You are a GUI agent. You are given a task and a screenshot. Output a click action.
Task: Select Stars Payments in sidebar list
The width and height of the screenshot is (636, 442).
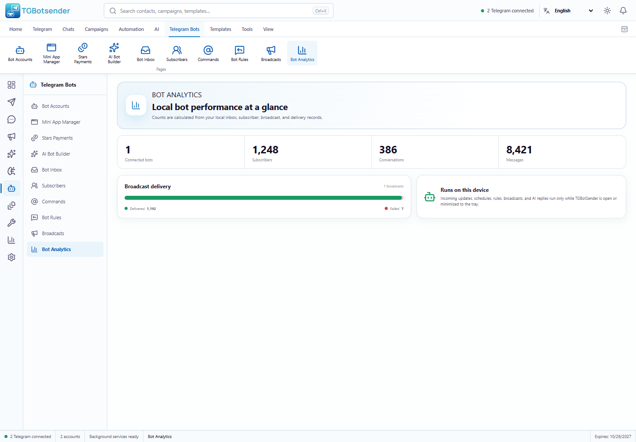point(65,138)
